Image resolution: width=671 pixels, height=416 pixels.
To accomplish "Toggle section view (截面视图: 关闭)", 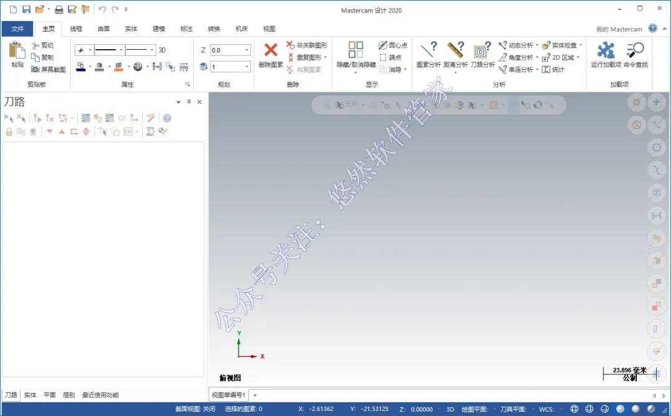I will [195, 409].
